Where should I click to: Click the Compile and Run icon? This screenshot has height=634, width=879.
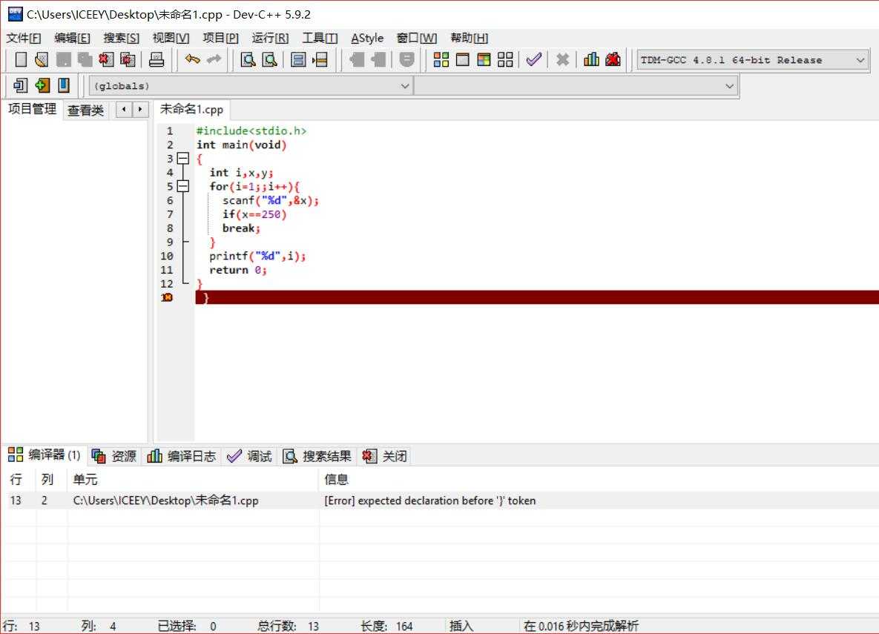pyautogui.click(x=484, y=59)
